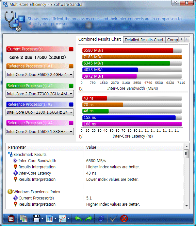Click the green forward arrow
This screenshot has height=226, width=196.
point(89,219)
